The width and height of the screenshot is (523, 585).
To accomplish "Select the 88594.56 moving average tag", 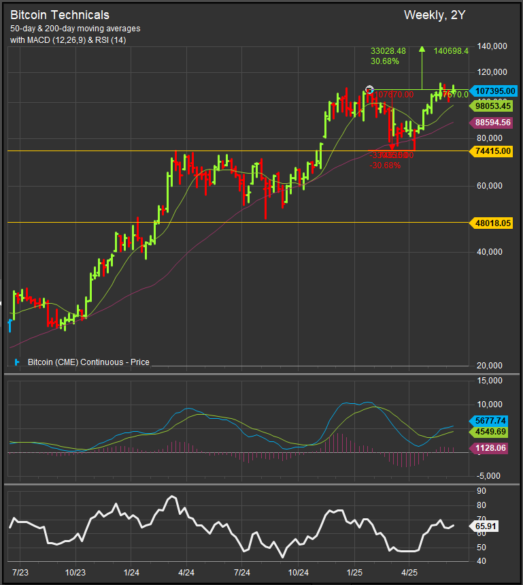I will 491,123.
